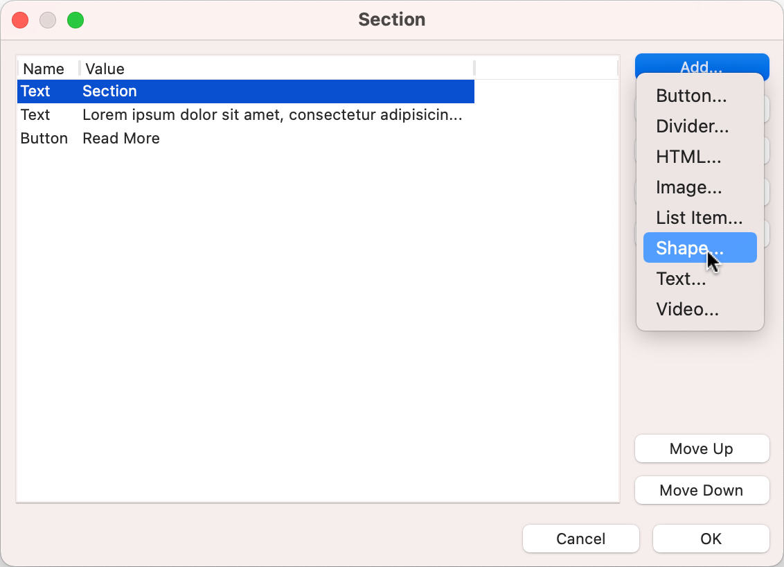This screenshot has width=784, height=567.
Task: Click the Name column header
Action: 44,69
